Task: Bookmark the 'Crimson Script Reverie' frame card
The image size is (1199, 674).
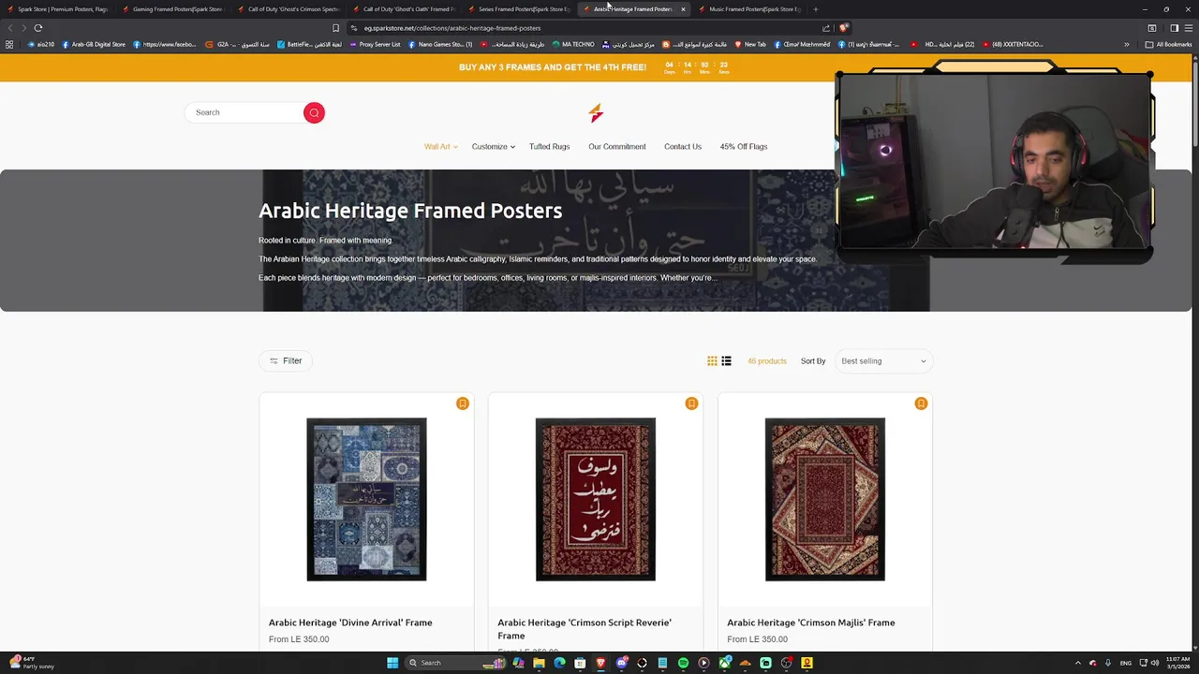Action: coord(691,403)
